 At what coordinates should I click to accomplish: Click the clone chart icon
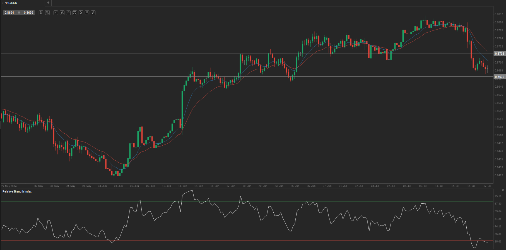pyautogui.click(x=81, y=13)
